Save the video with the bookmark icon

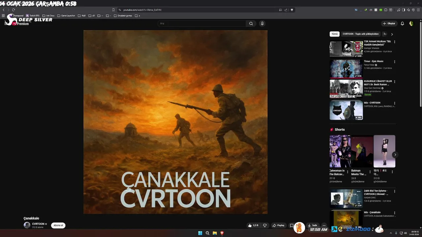coord(291,225)
